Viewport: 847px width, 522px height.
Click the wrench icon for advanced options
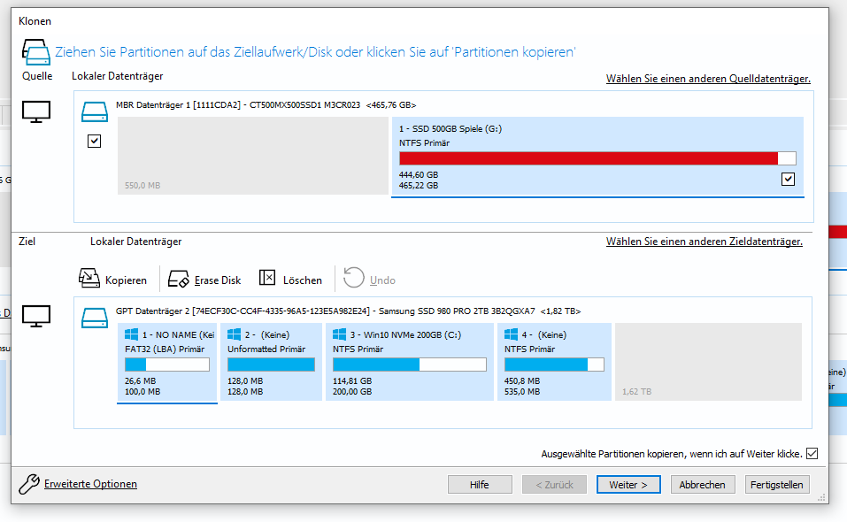(x=28, y=484)
